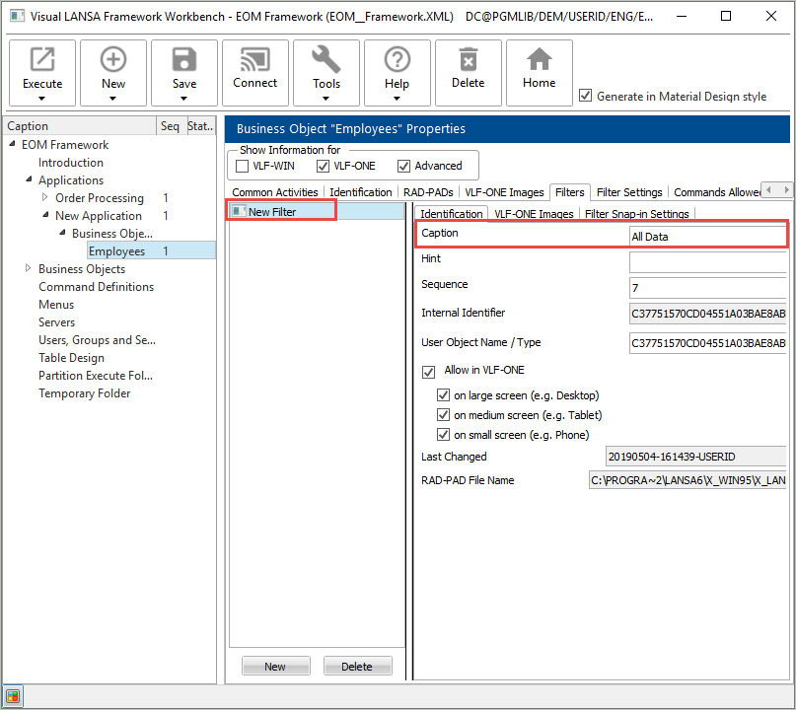This screenshot has width=796, height=710.
Task: Select Table Design tree item
Action: point(72,358)
